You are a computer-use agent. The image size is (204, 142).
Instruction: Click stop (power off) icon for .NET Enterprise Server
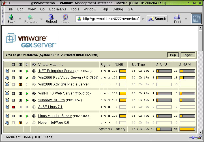(x=13, y=71)
